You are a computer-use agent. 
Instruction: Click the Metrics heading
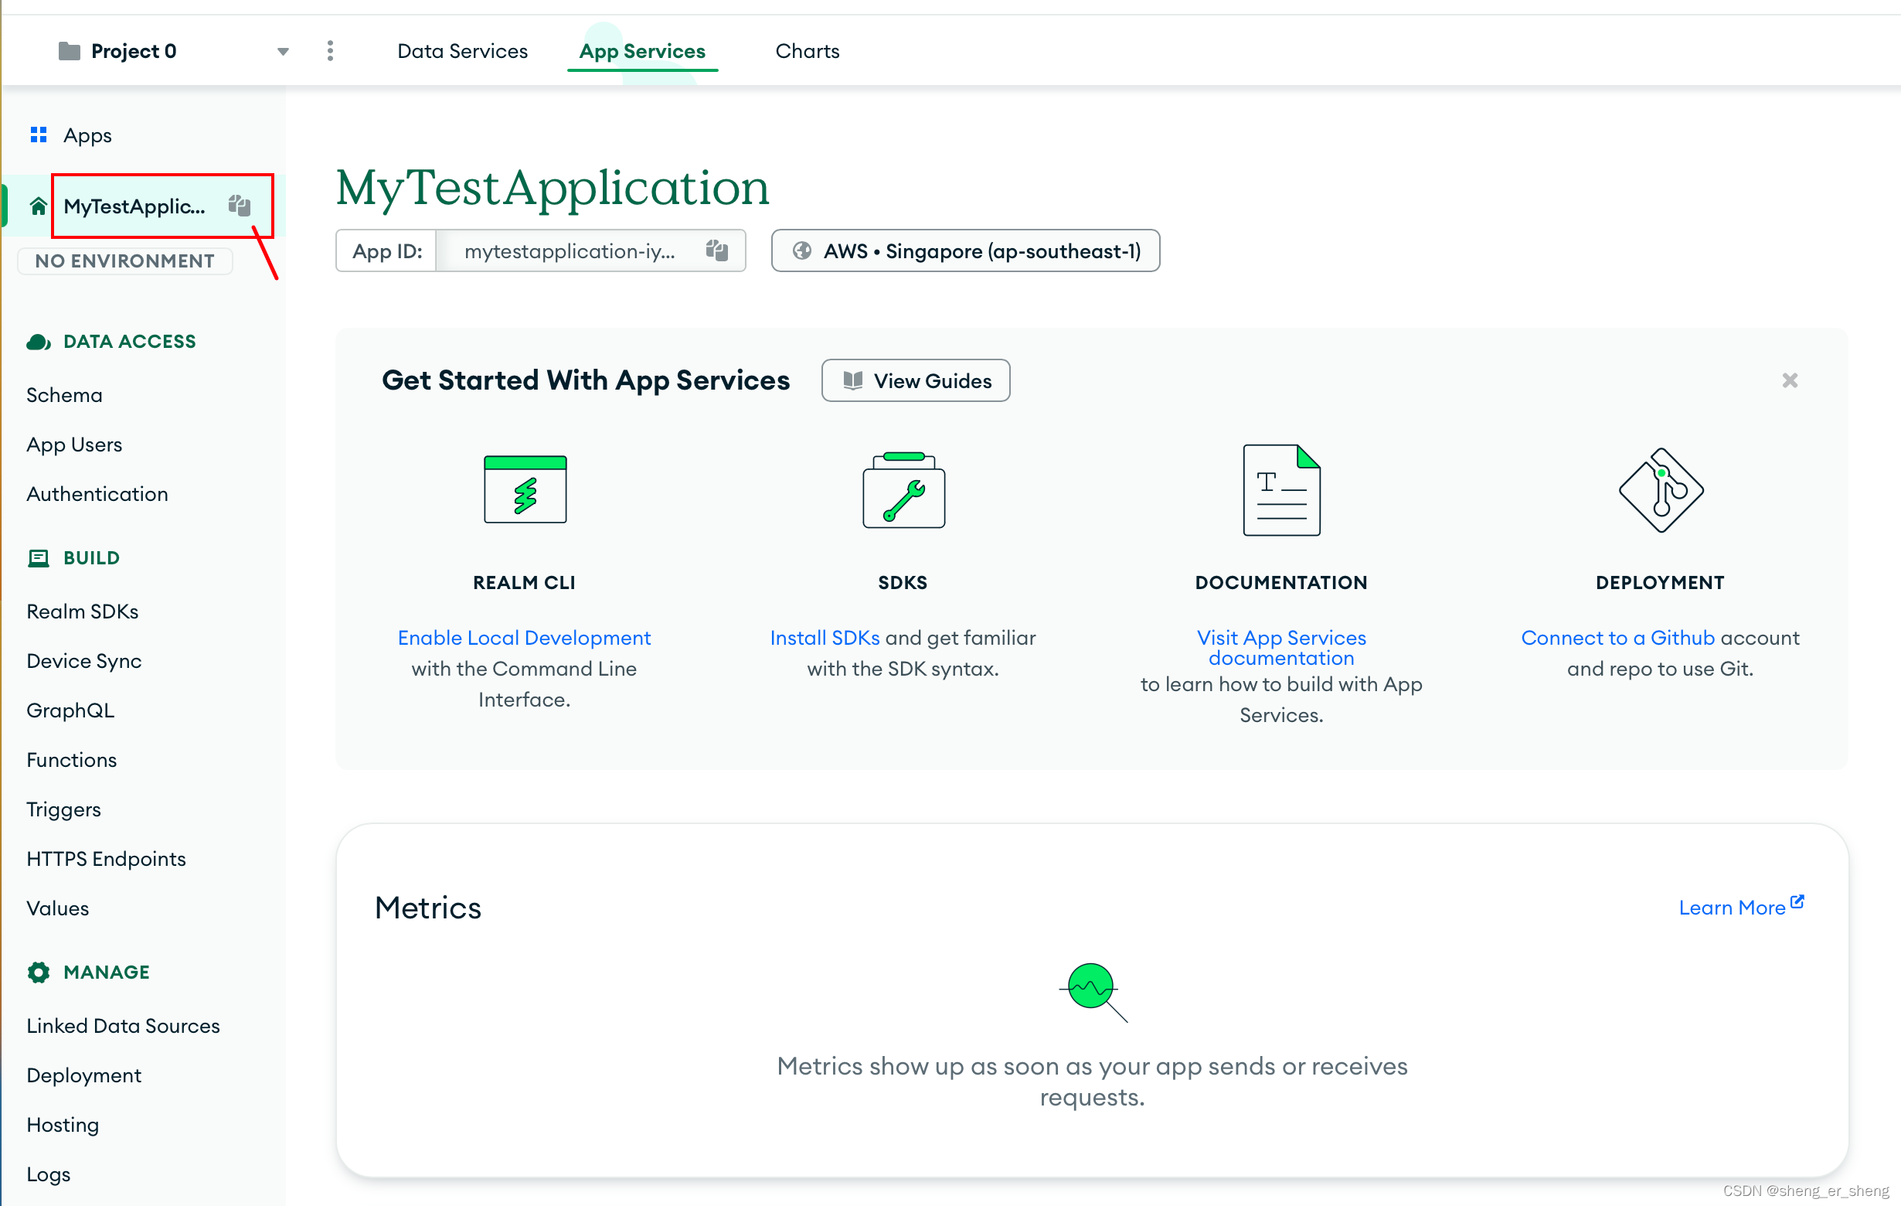click(428, 908)
